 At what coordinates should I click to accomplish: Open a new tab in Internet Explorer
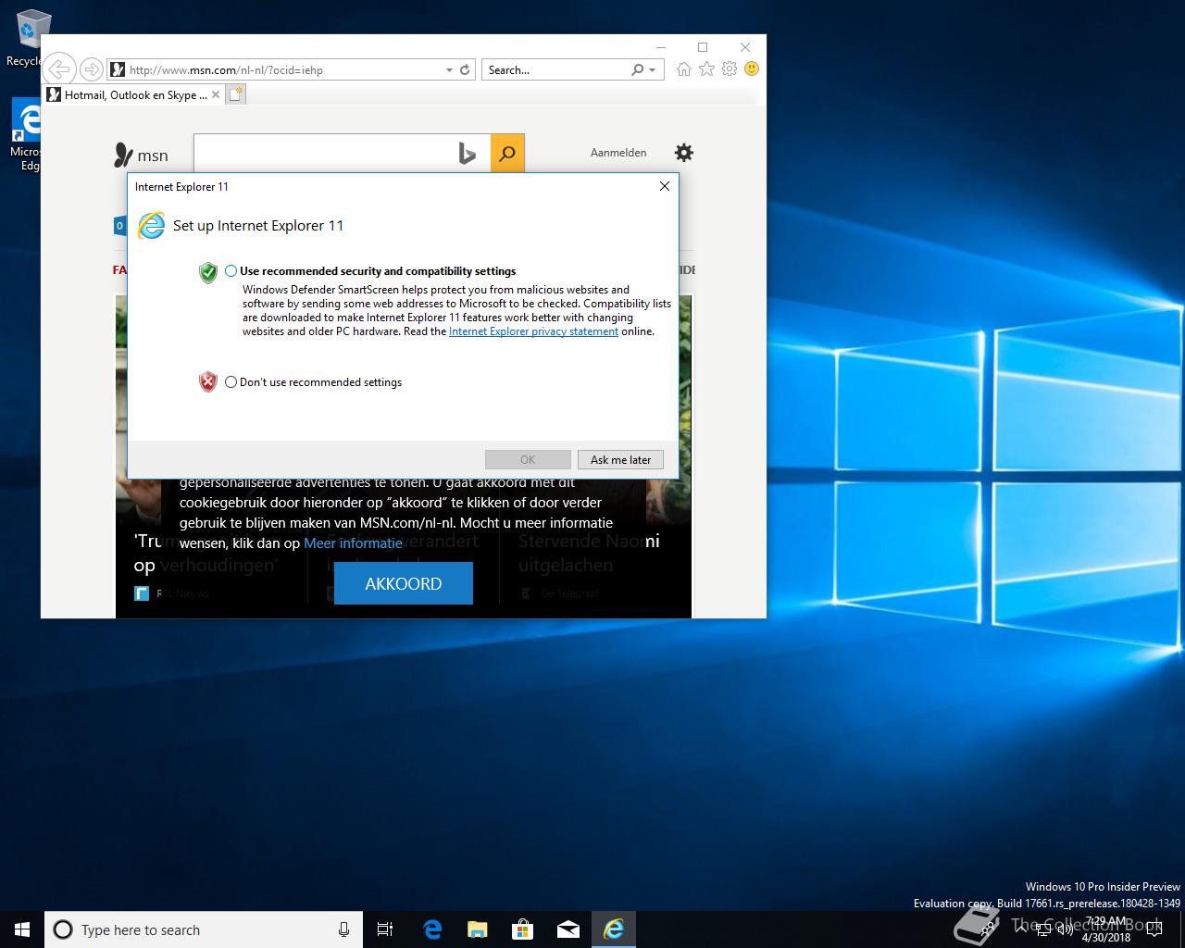236,94
